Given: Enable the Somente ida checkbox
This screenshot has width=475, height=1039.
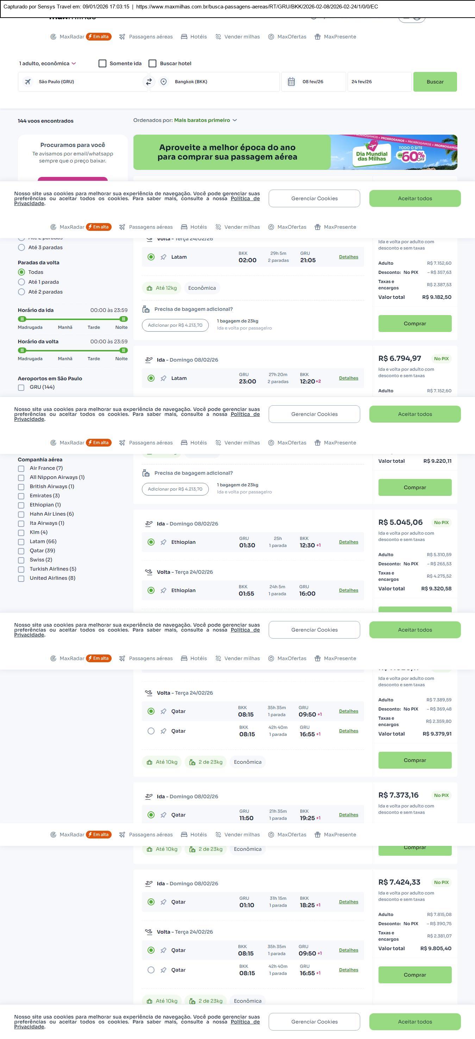Looking at the screenshot, I should coord(103,64).
